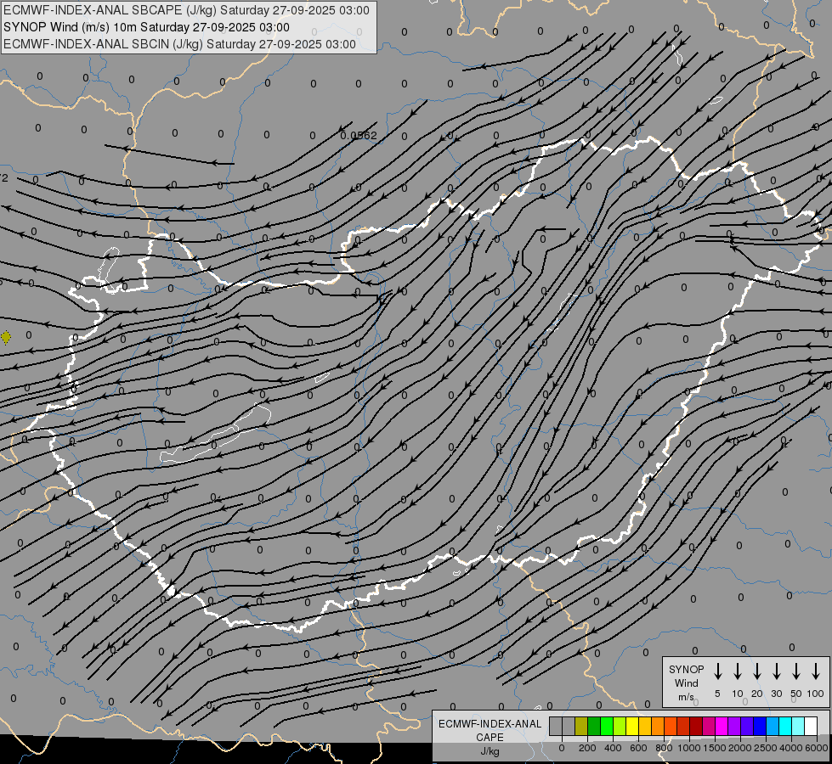This screenshot has height=764, width=832.
Task: Click the SBCIN title line
Action: point(179,44)
